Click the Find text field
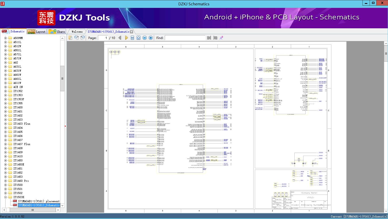Screen dimensions: 388x219 click(x=185, y=38)
